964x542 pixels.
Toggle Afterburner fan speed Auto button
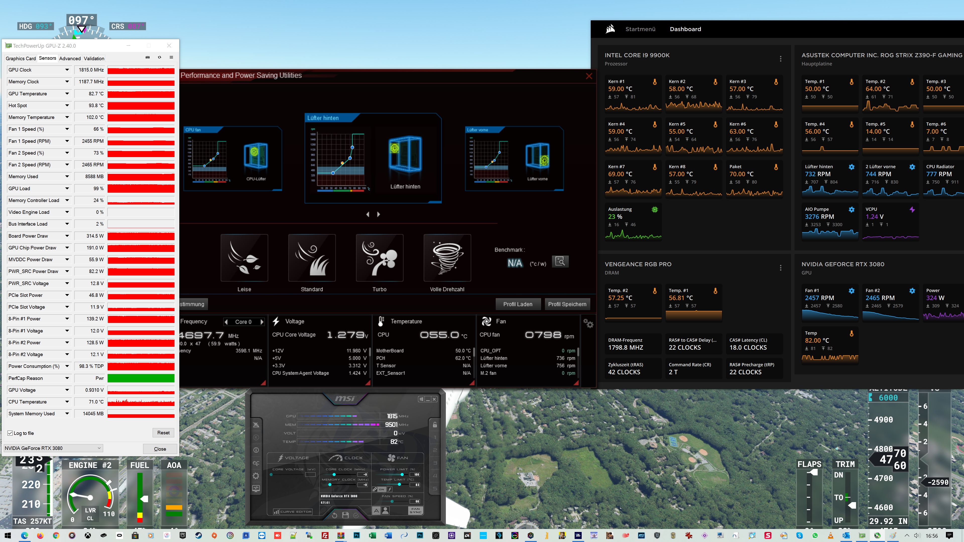click(376, 510)
